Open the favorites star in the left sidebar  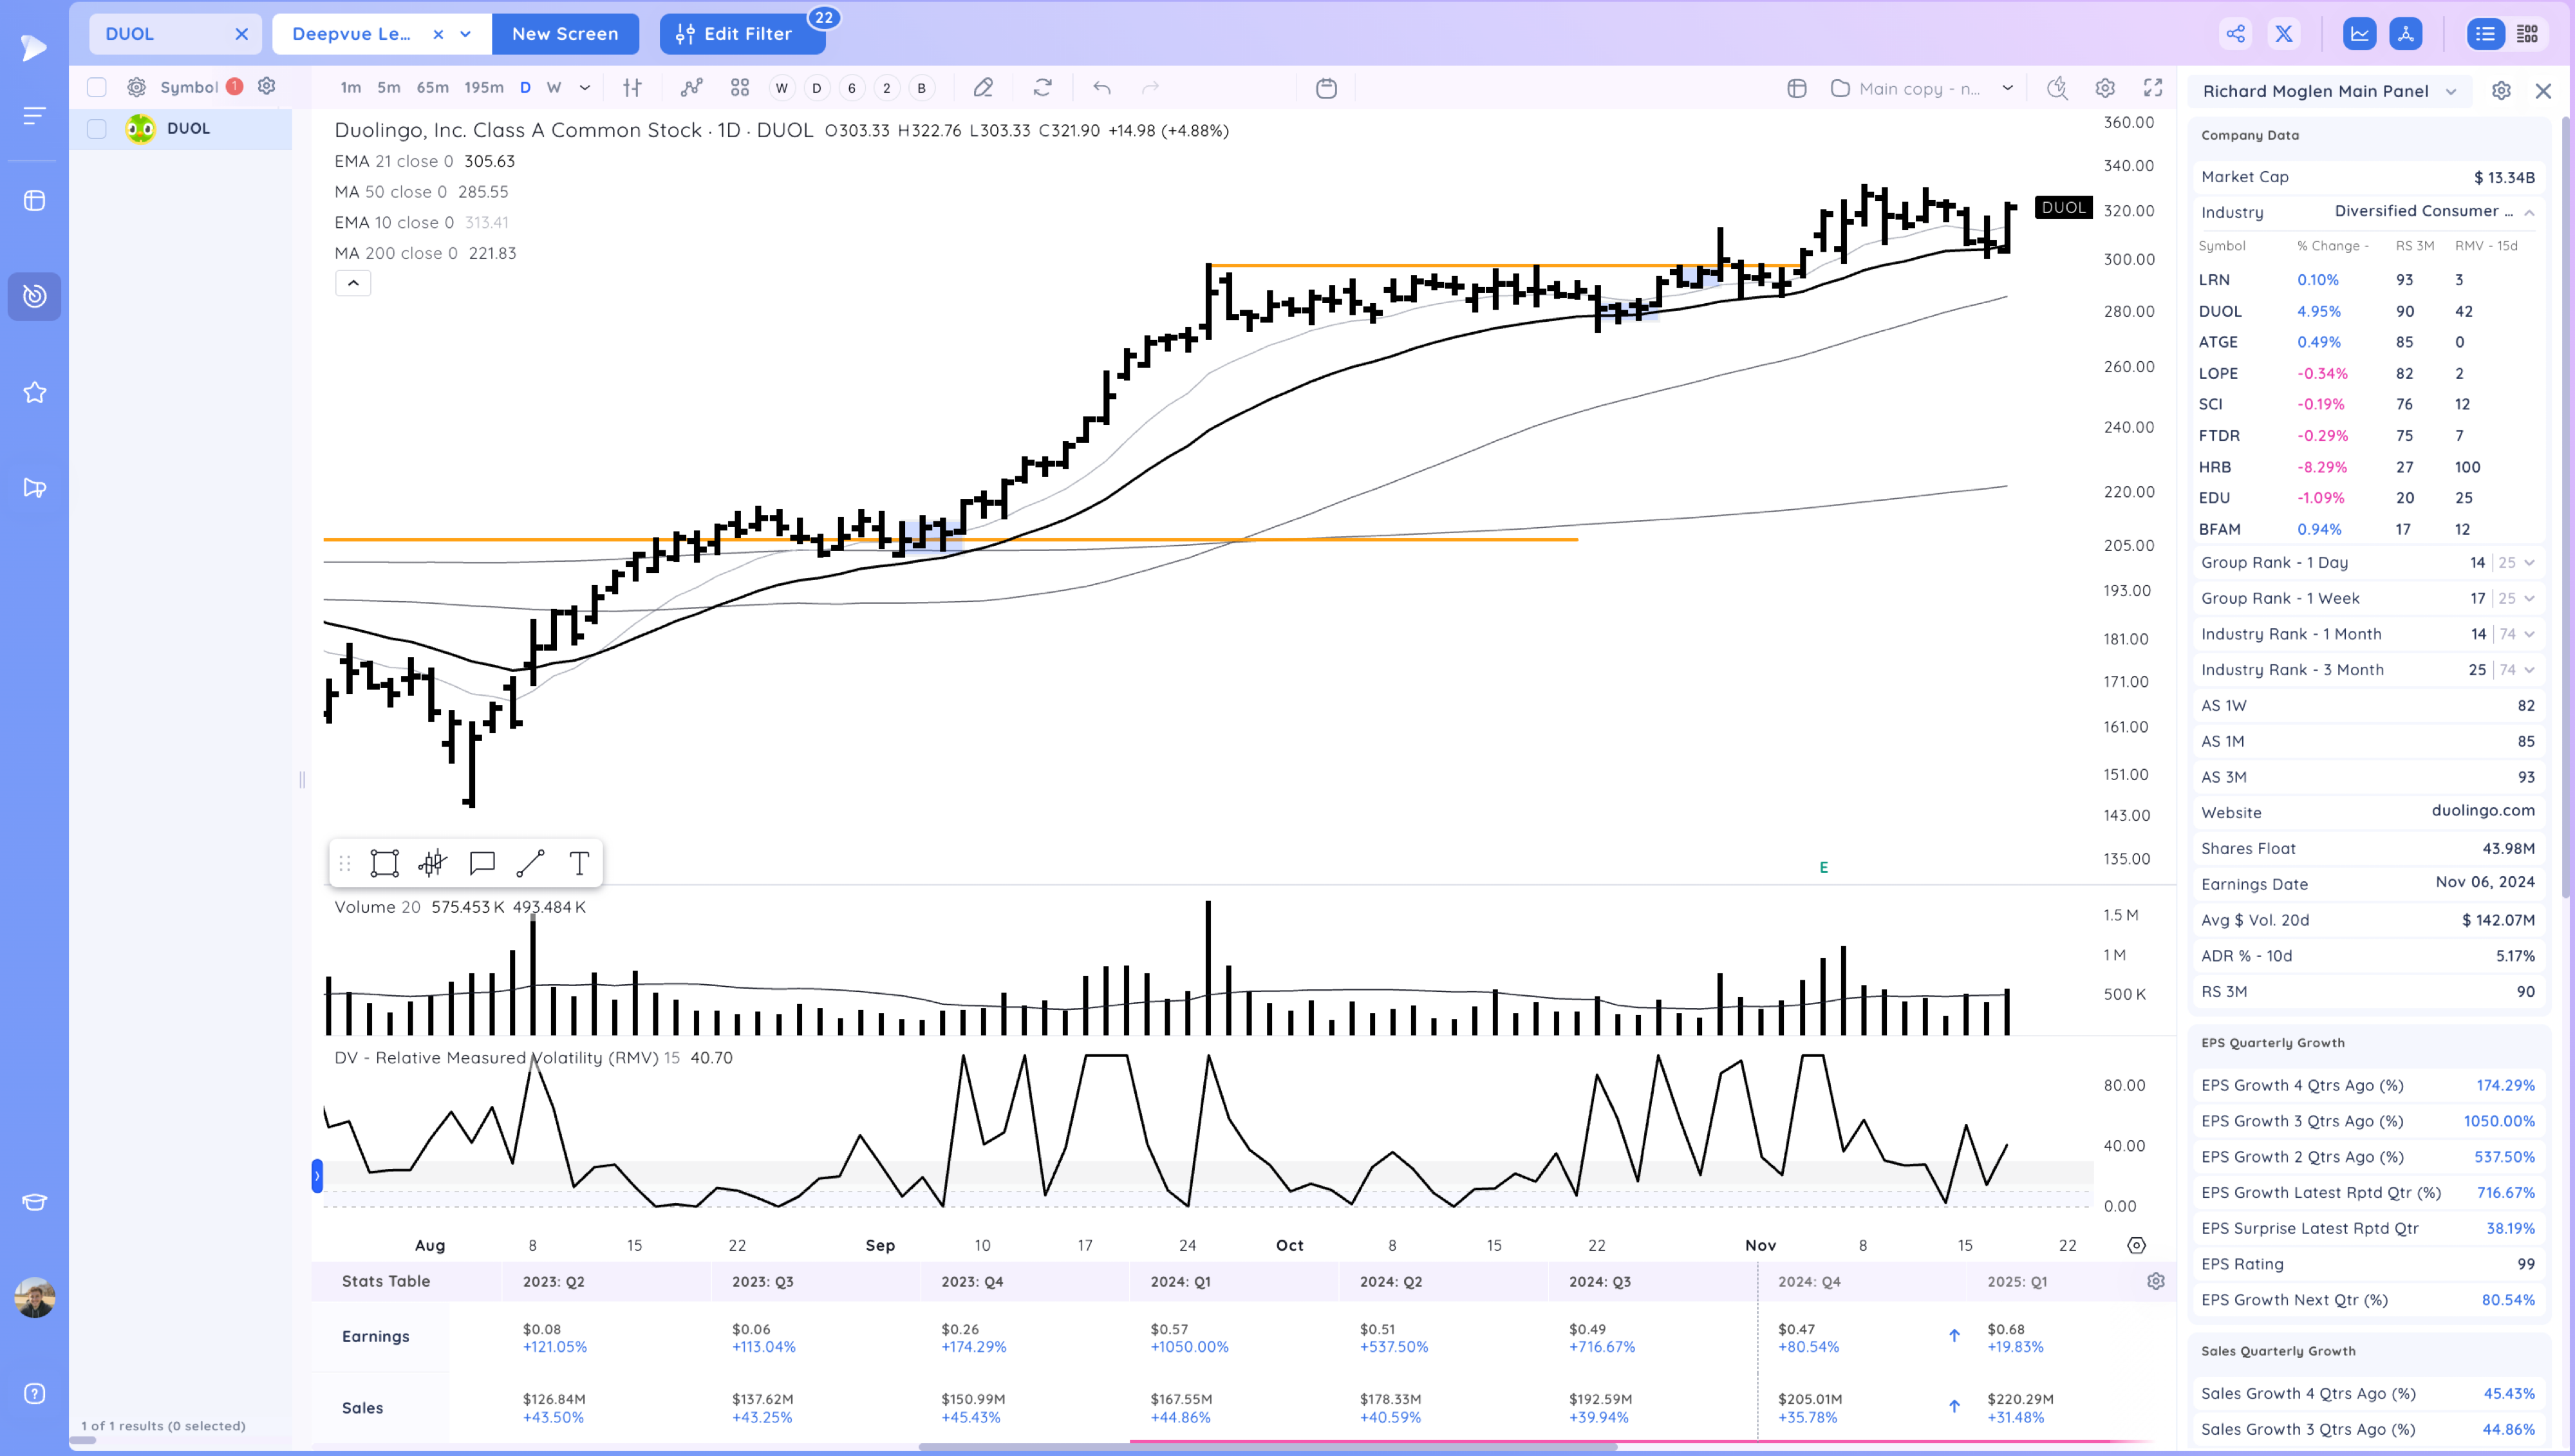pyautogui.click(x=34, y=393)
